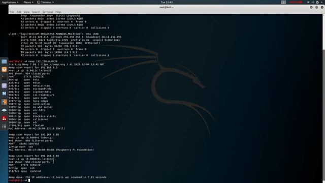Click the '111/tcp open rpcbind' row

(24, 171)
